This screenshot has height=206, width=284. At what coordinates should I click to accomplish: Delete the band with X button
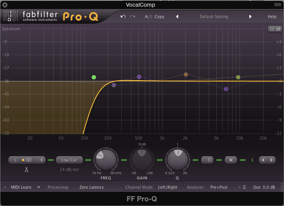coord(231,160)
